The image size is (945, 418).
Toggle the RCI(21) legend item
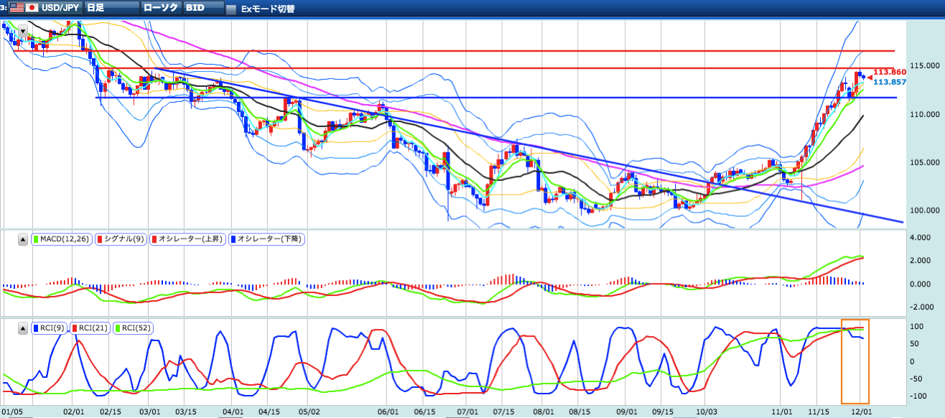coord(90,328)
